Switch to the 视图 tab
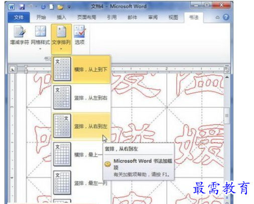 click(x=173, y=17)
